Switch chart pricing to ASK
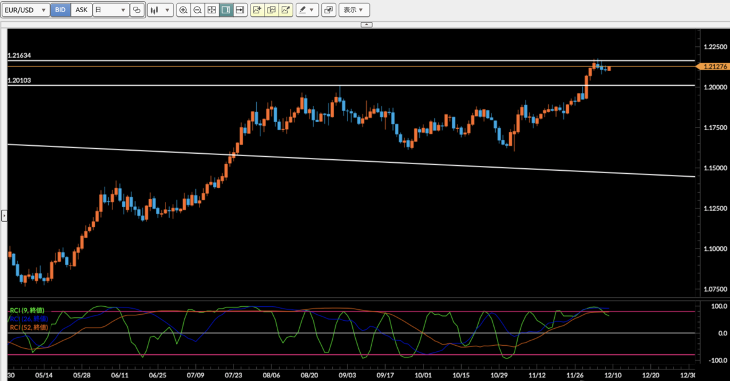Viewport: 730px width, 381px height. coord(82,10)
